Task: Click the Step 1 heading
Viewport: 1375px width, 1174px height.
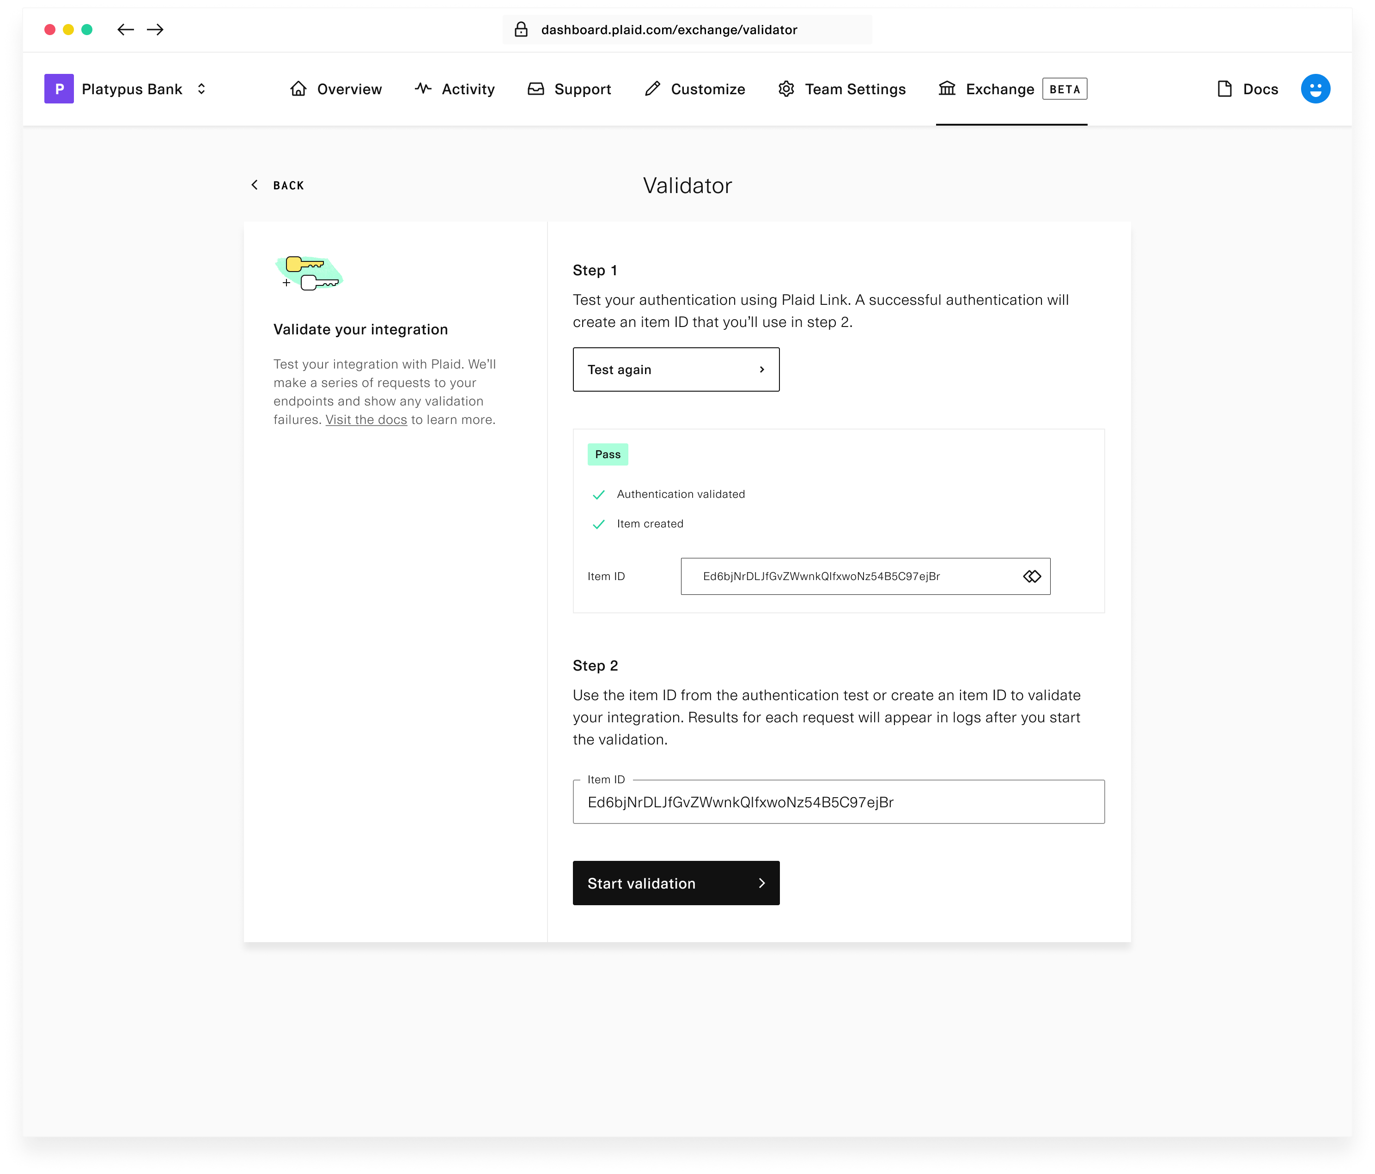Action: click(595, 271)
